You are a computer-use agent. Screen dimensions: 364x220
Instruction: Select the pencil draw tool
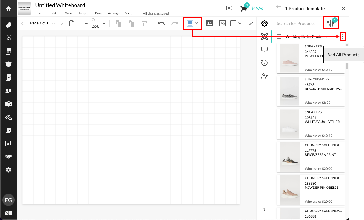click(251, 23)
